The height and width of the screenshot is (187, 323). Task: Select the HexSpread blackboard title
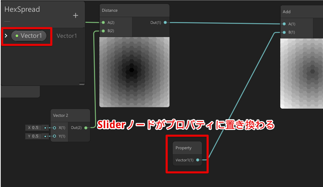(22, 9)
